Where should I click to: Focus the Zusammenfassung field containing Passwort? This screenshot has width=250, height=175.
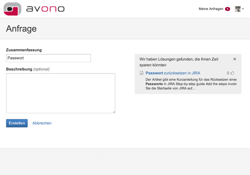tap(48, 58)
